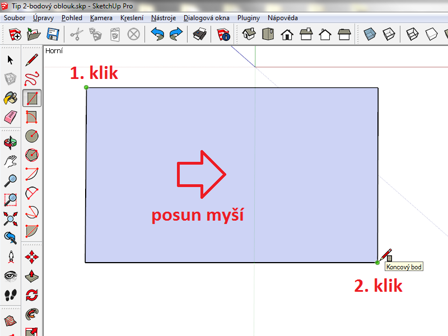
Task: Click the Zoom Extents tool
Action: pos(10,218)
